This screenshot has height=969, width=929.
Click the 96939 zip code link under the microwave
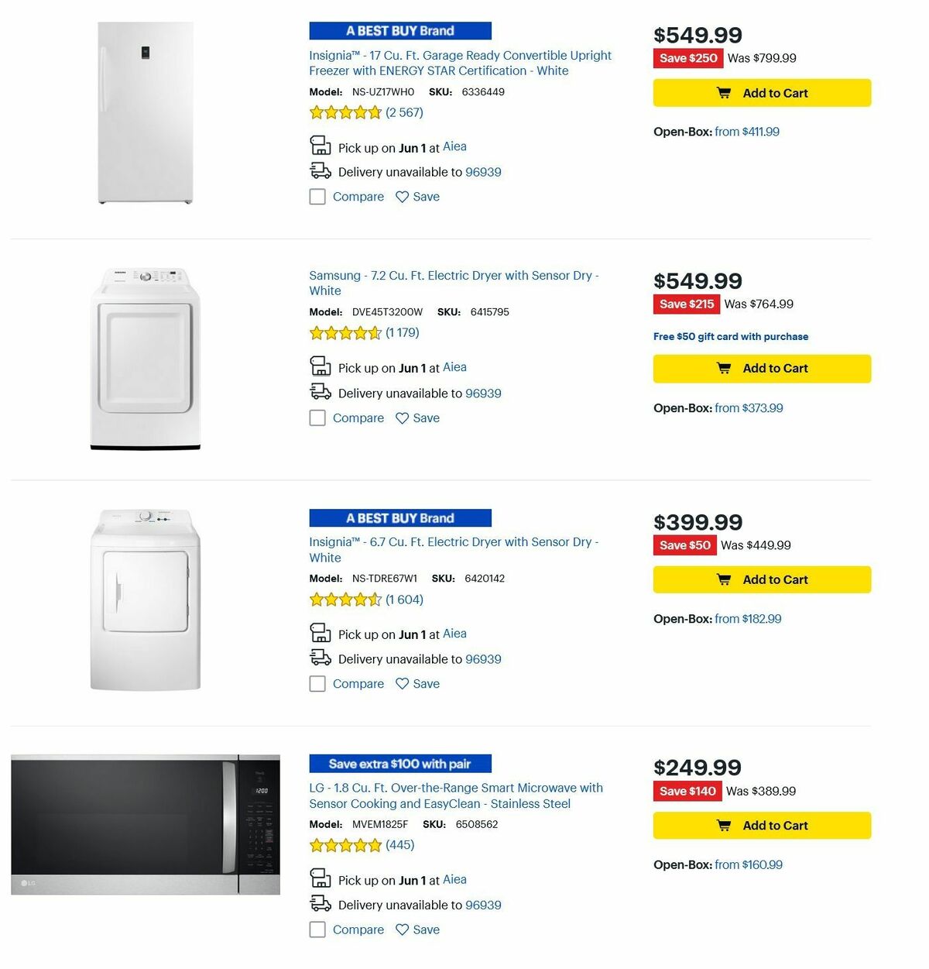tap(483, 904)
